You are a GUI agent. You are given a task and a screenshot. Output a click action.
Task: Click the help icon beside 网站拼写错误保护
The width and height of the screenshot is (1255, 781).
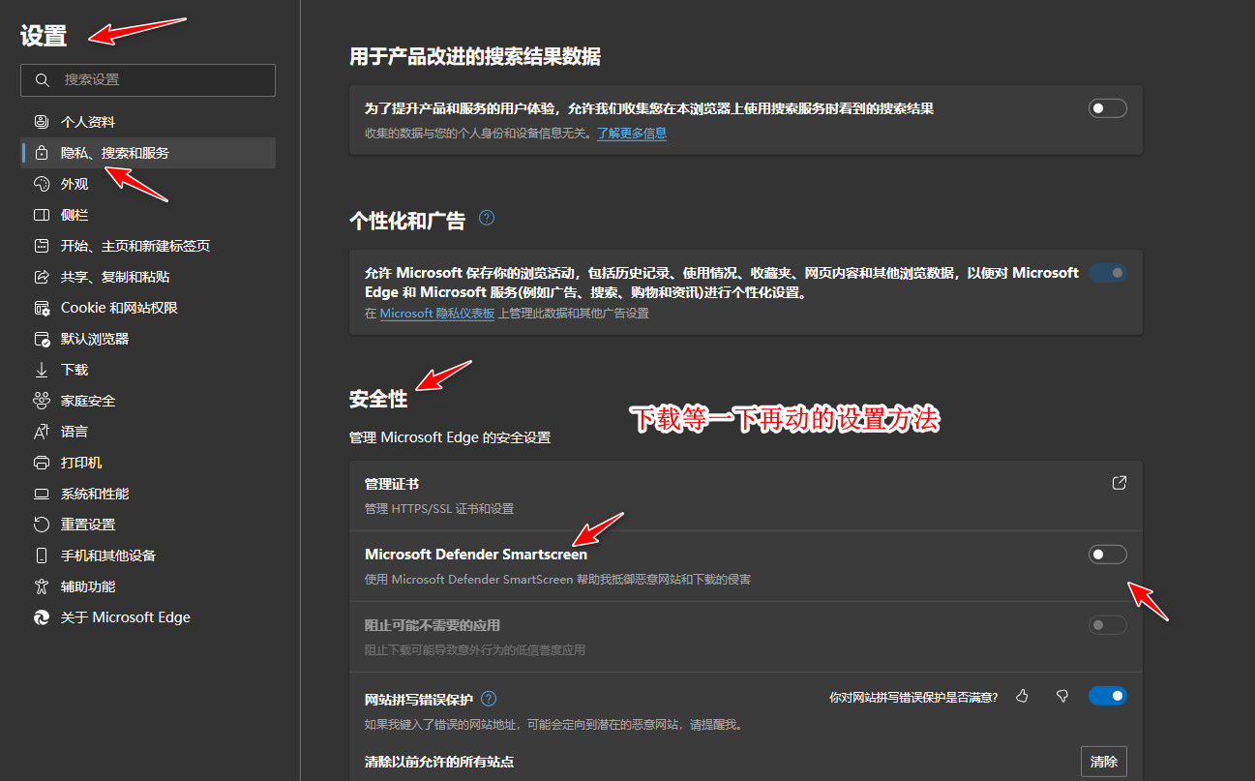[x=489, y=699]
